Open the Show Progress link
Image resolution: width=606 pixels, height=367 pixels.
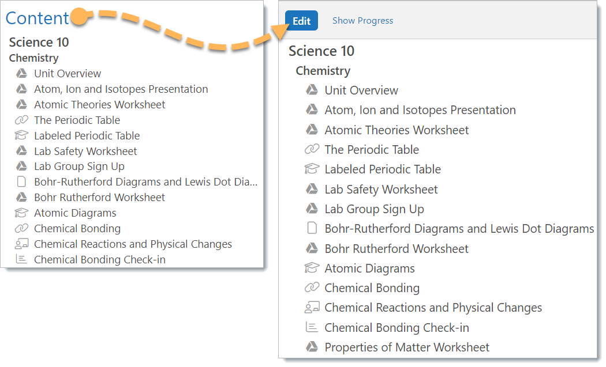pyautogui.click(x=362, y=21)
